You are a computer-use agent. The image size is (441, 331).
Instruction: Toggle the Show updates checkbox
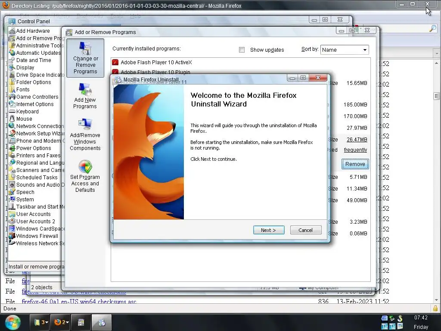click(x=242, y=50)
